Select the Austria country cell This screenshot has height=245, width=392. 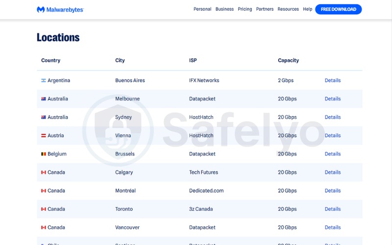tap(56, 136)
